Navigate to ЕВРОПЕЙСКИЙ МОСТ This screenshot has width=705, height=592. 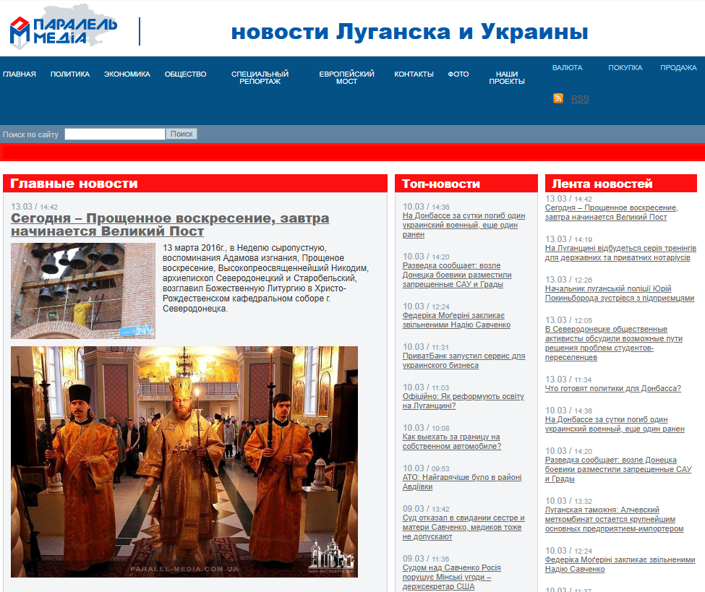point(346,77)
